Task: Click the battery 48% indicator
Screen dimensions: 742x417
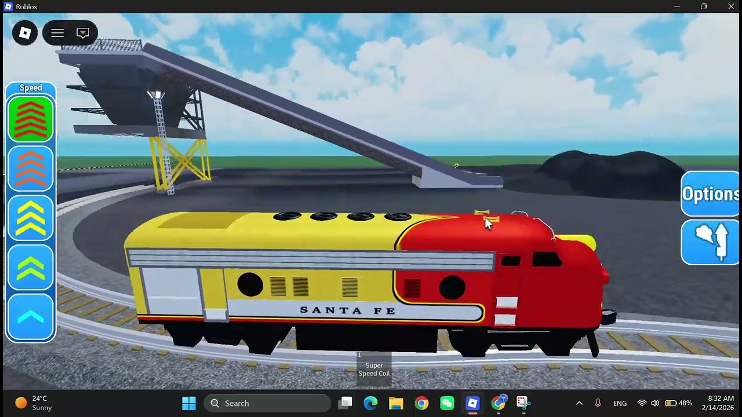Action: click(678, 403)
